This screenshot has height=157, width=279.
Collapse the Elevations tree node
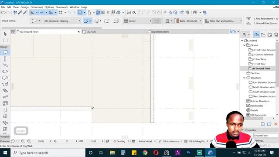coord(245,78)
